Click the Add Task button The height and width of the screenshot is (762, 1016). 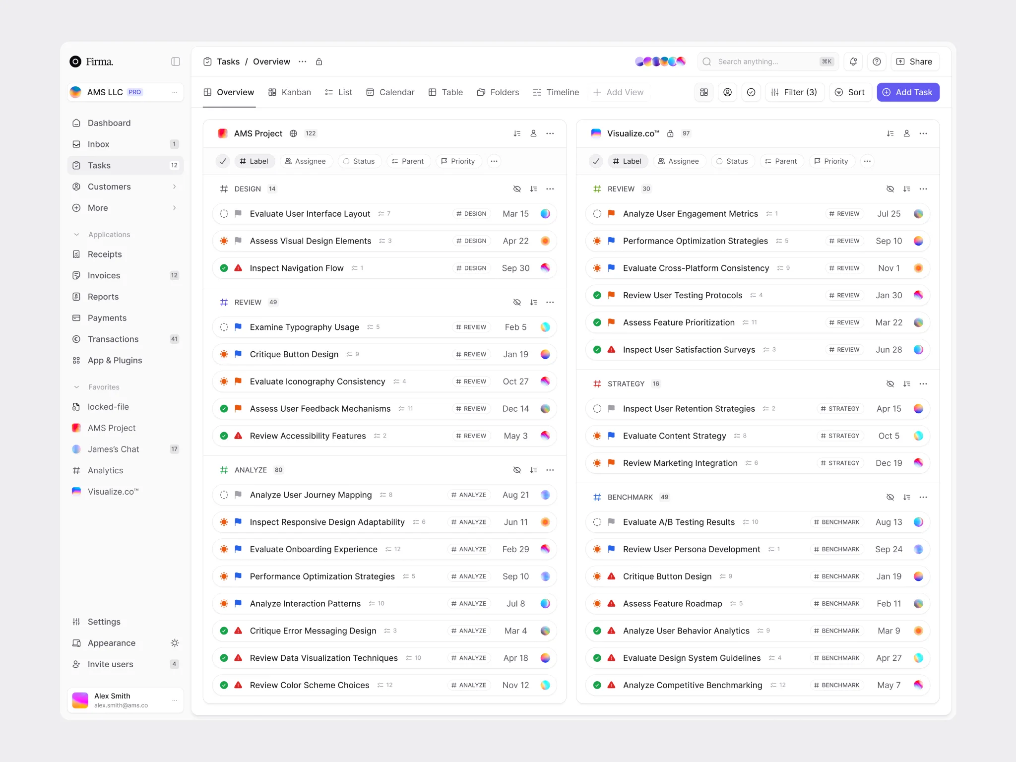pyautogui.click(x=908, y=92)
